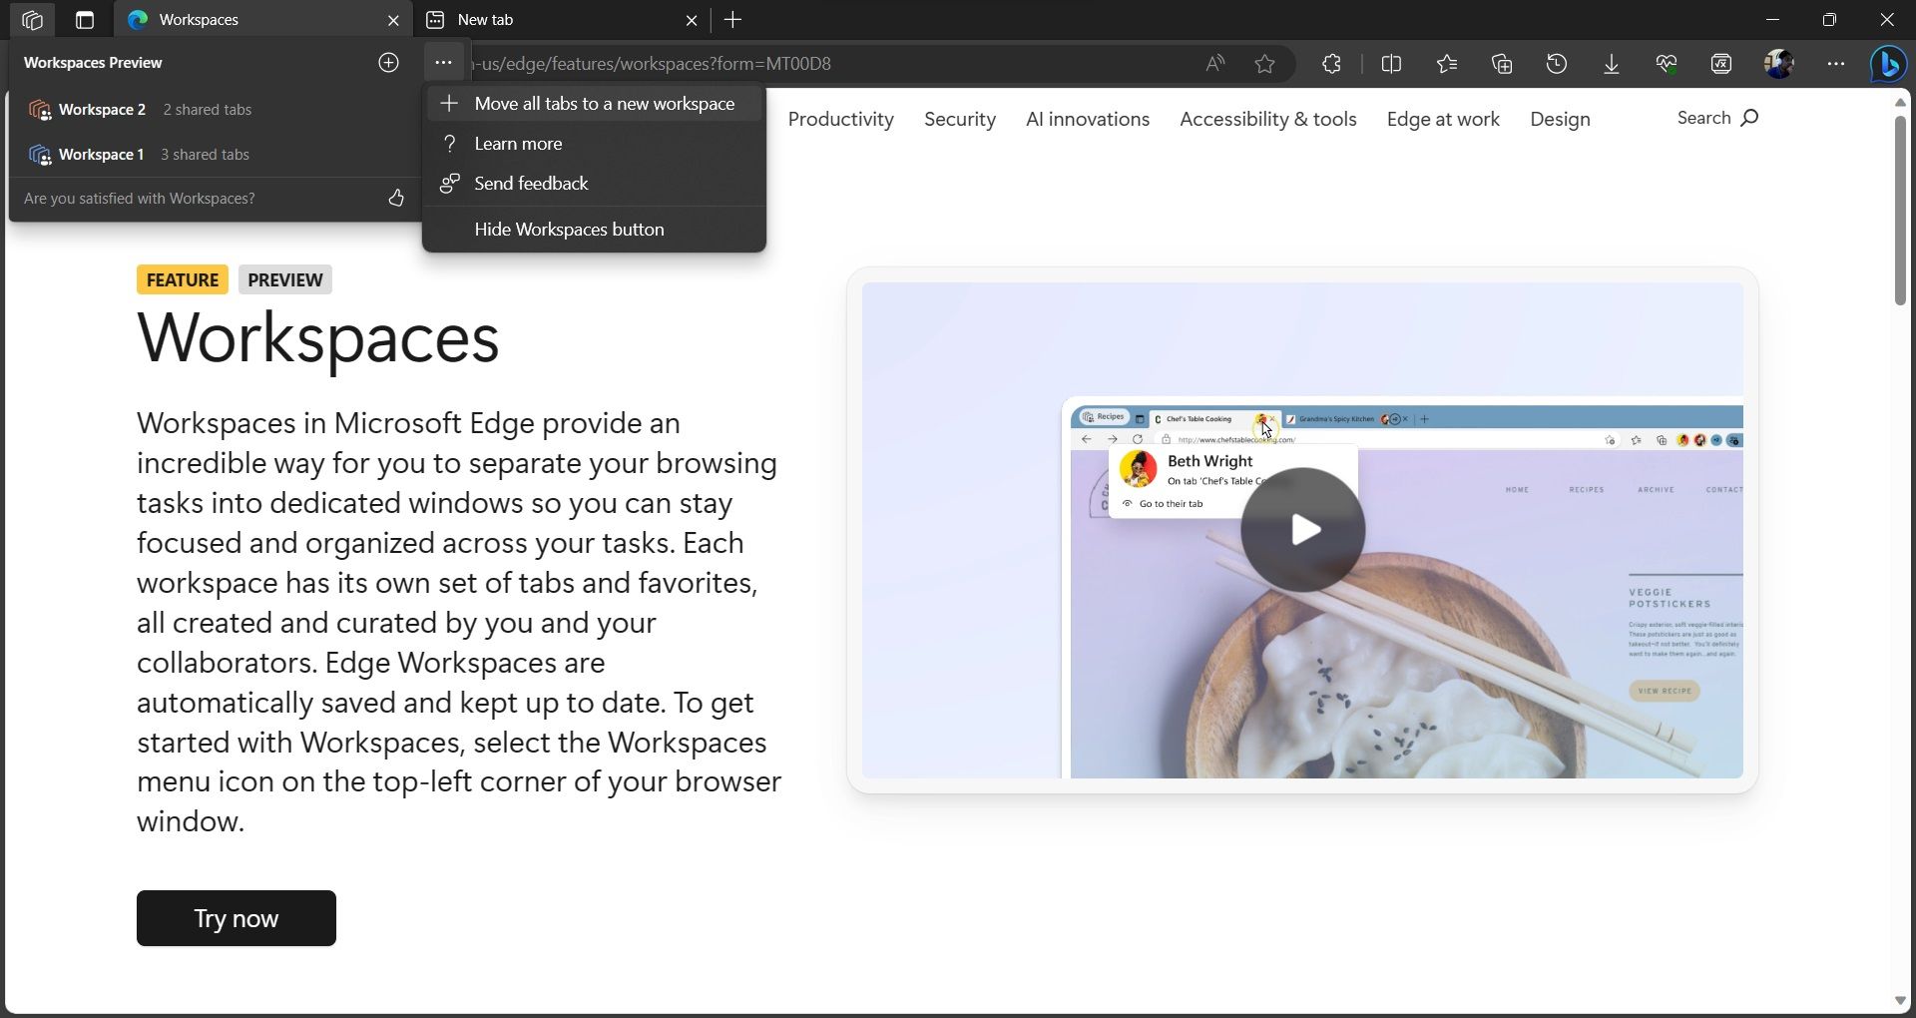Launch the Math Solver tool
The width and height of the screenshot is (1916, 1018).
pos(1720,63)
